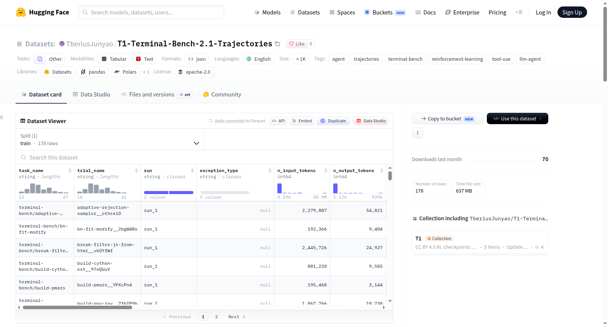Open Spaces in the top navigation
The image size is (608, 327).
coord(342,12)
